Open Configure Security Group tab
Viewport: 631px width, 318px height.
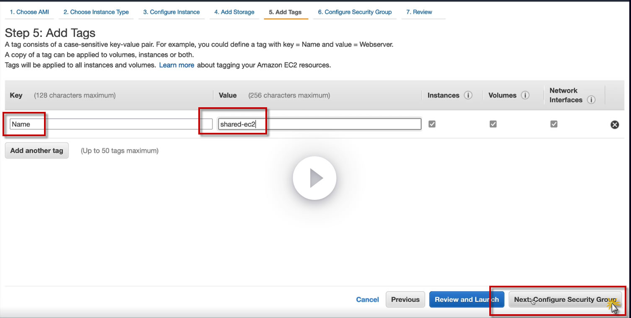point(355,12)
